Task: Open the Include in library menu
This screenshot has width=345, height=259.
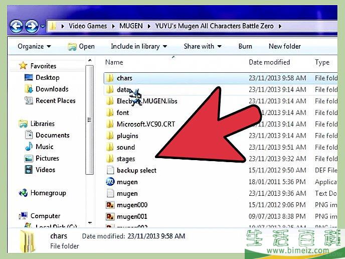Action: click(139, 46)
